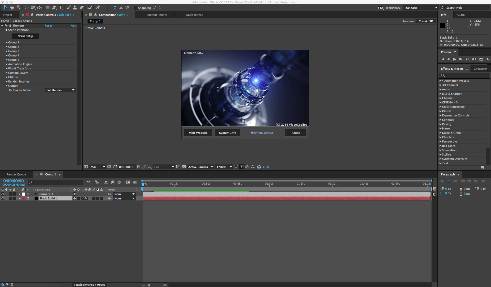Enable motion blur for all layers
This screenshot has width=491, height=287.
(x=119, y=182)
